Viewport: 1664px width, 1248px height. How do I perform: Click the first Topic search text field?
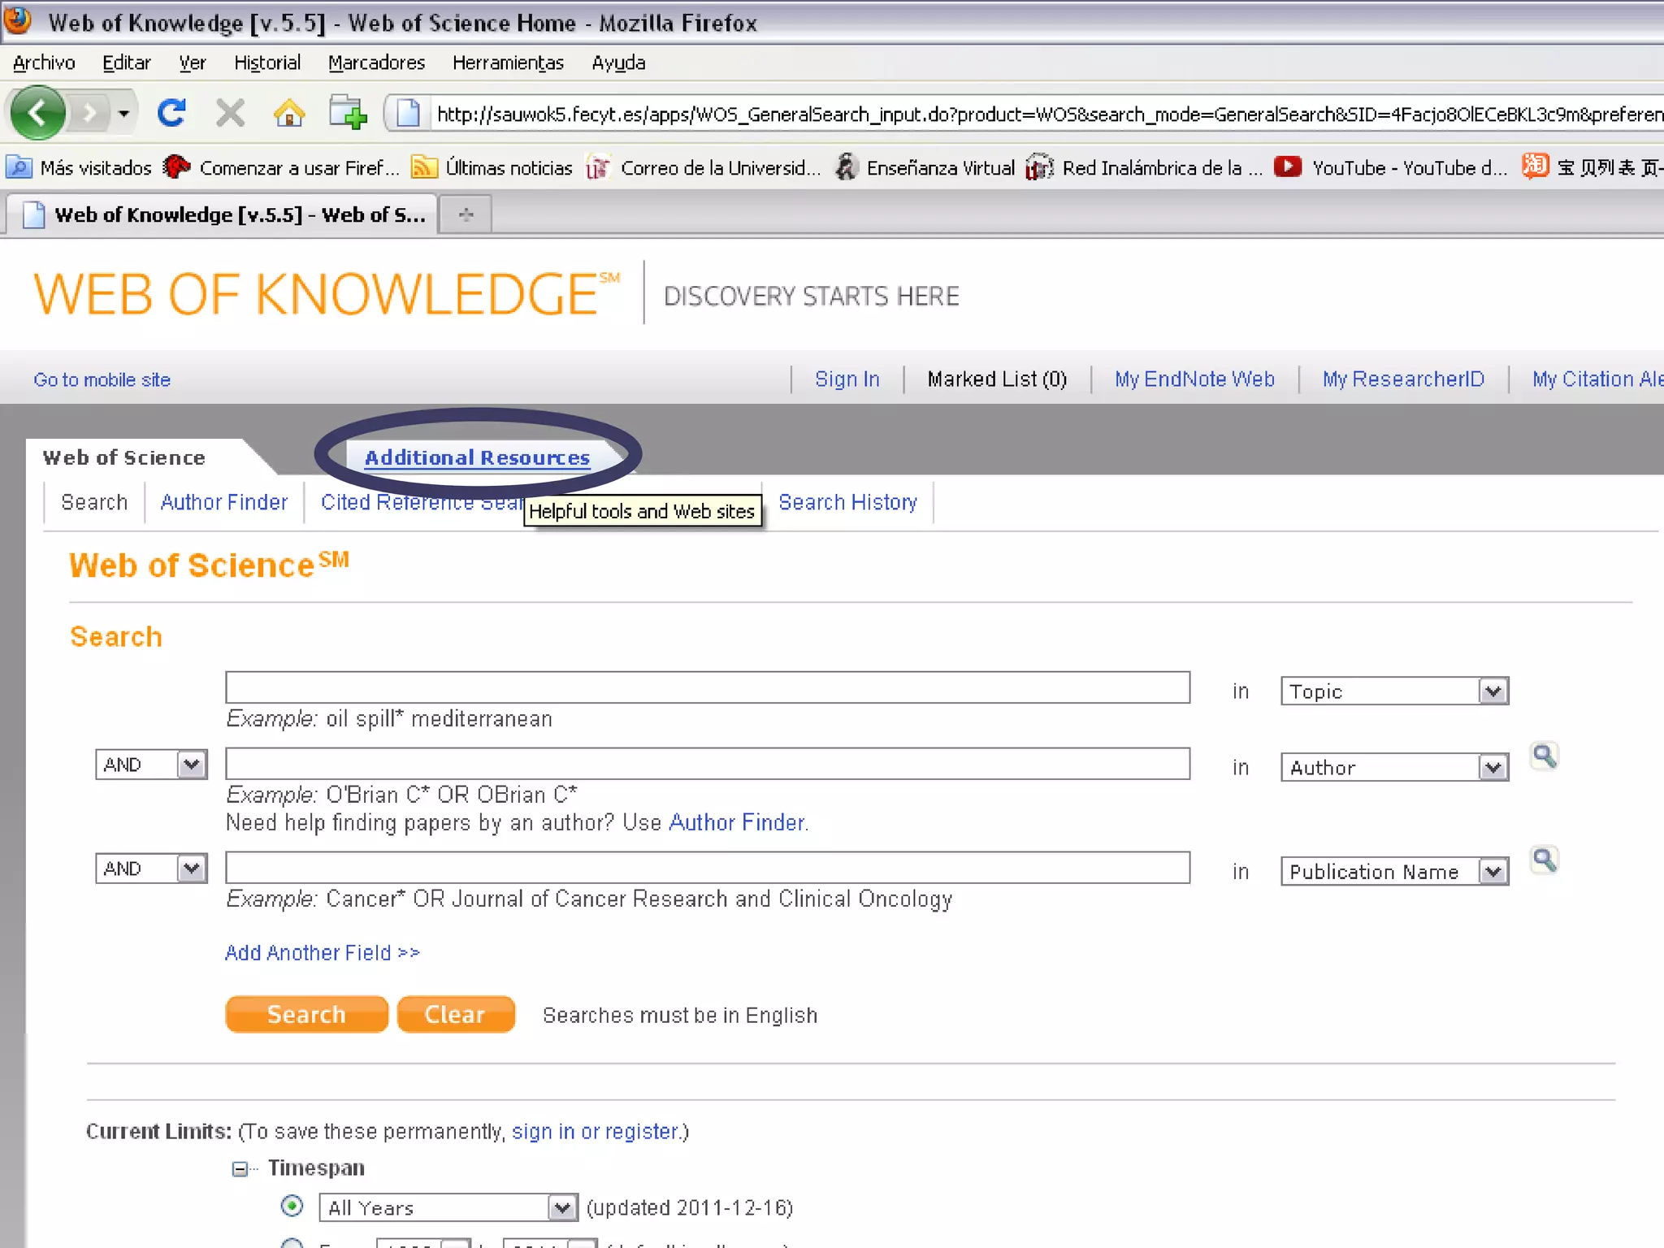pos(707,688)
